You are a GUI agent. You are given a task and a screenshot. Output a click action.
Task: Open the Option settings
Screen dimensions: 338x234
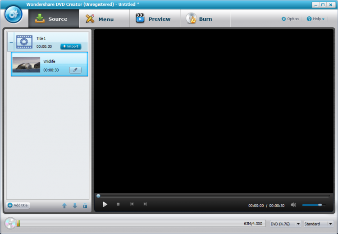coord(290,19)
